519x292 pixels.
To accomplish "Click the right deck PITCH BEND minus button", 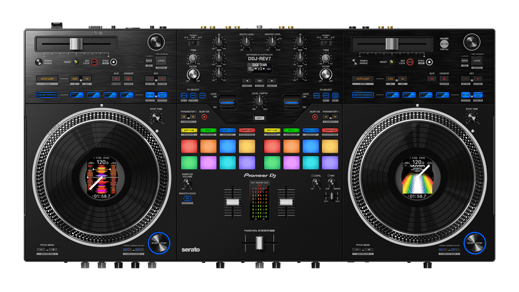I will click(357, 250).
